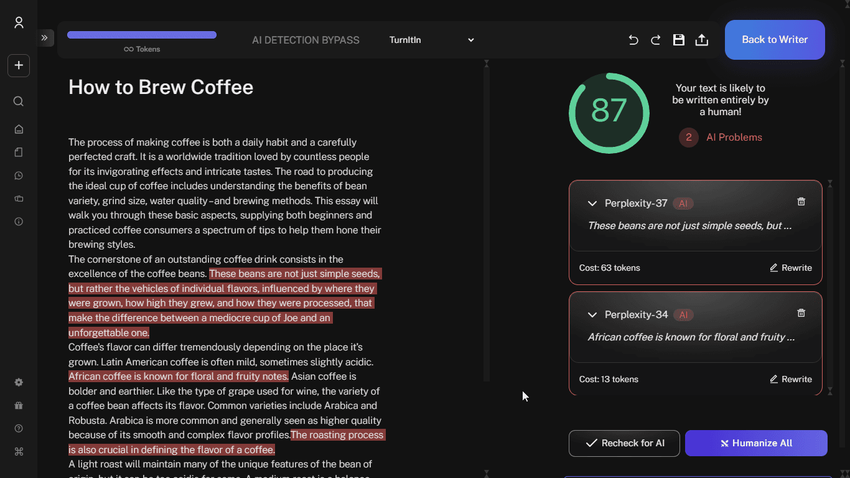Delete the Perplexity-34 problem via trash icon
This screenshot has width=850, height=478.
801,313
